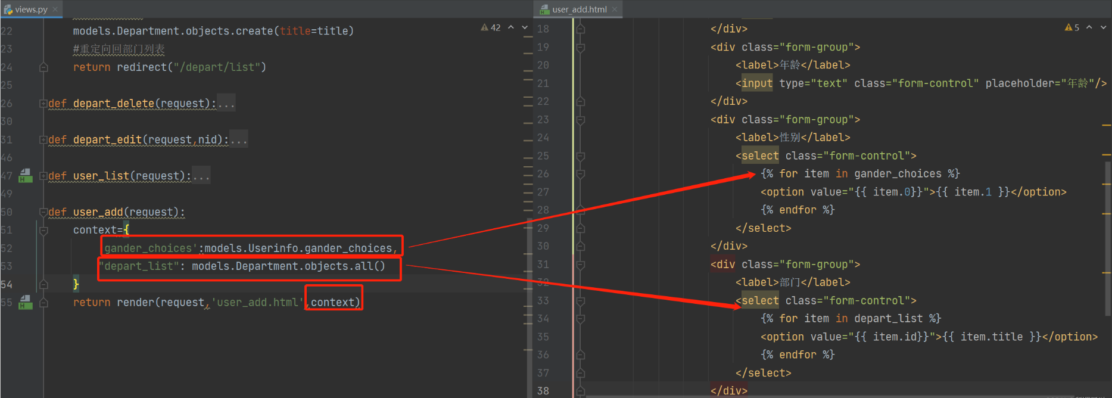Switch to the views.py editor tab

click(x=31, y=10)
